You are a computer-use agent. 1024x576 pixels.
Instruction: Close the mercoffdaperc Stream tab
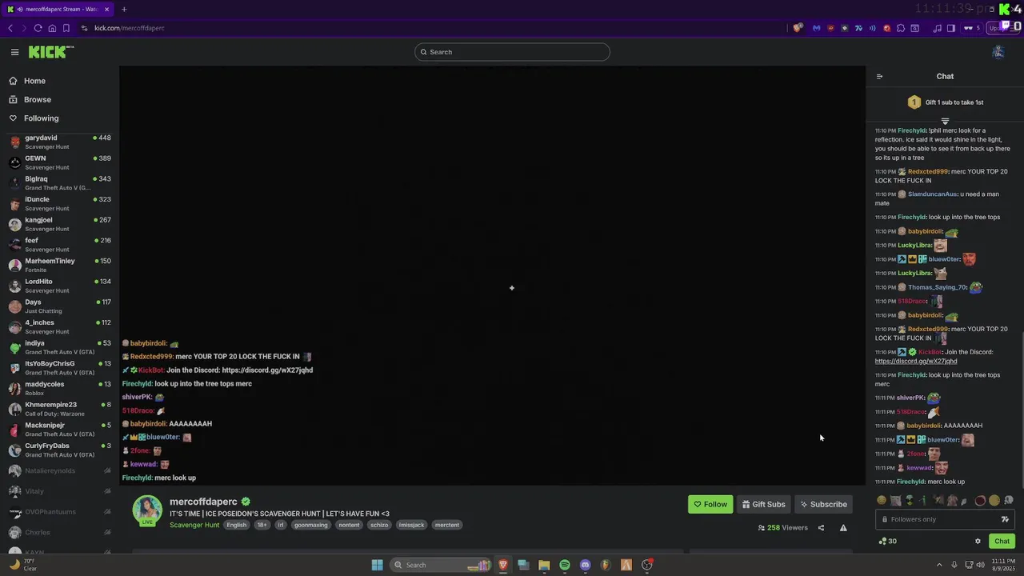106,10
